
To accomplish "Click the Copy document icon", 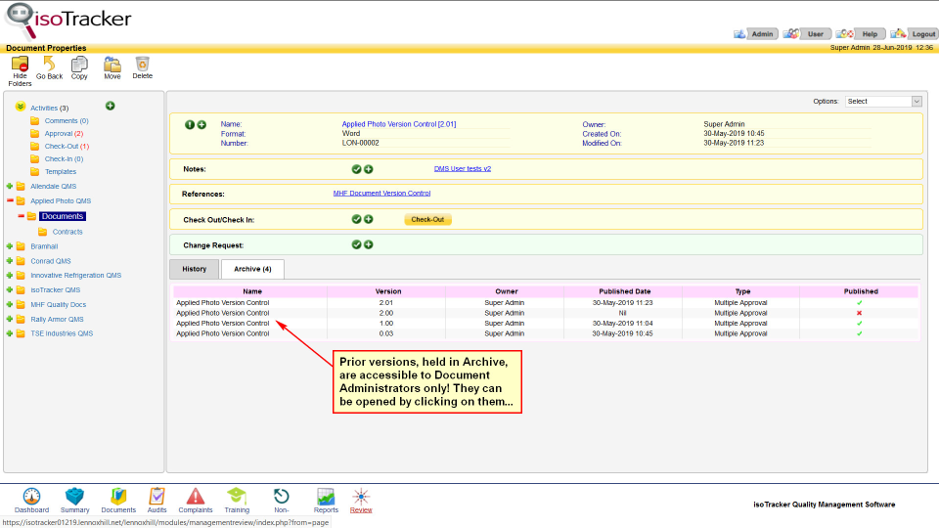I will click(x=79, y=64).
